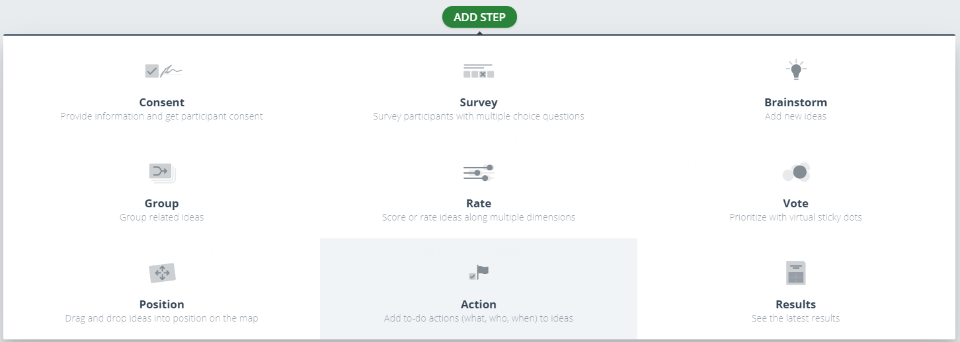The width and height of the screenshot is (960, 342).
Task: Choose the Rate step title
Action: pyautogui.click(x=479, y=203)
